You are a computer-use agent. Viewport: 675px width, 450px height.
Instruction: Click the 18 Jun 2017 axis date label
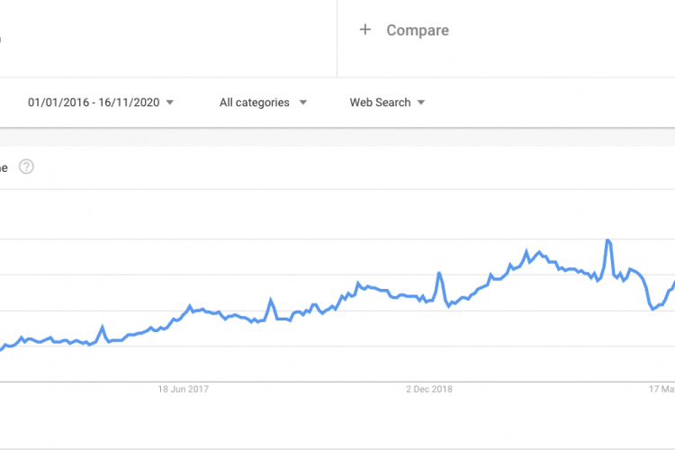184,389
